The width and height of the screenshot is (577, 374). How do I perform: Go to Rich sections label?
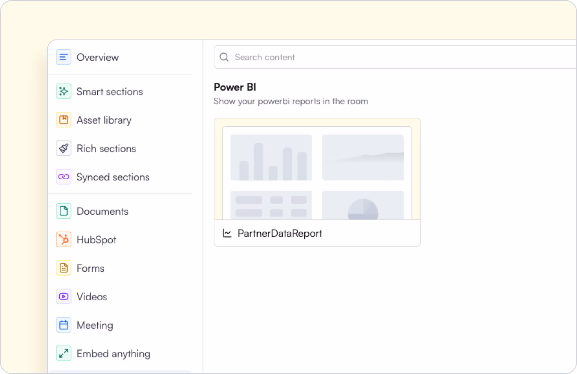[x=106, y=148]
